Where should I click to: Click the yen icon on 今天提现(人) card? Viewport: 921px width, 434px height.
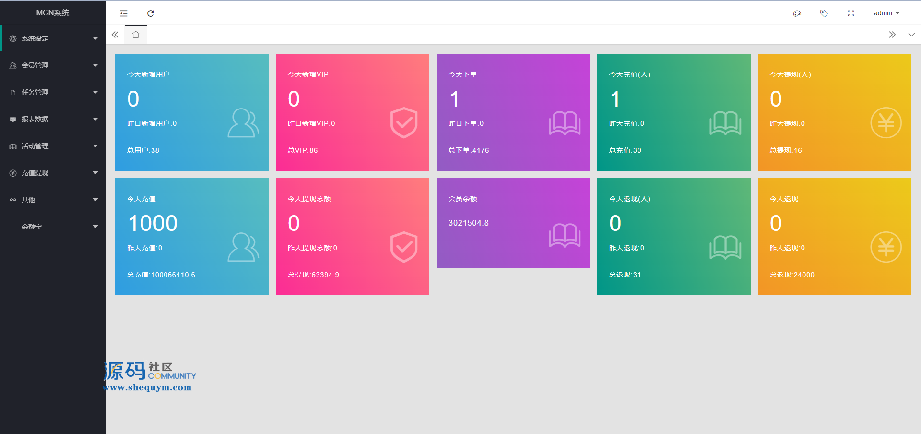pos(886,123)
